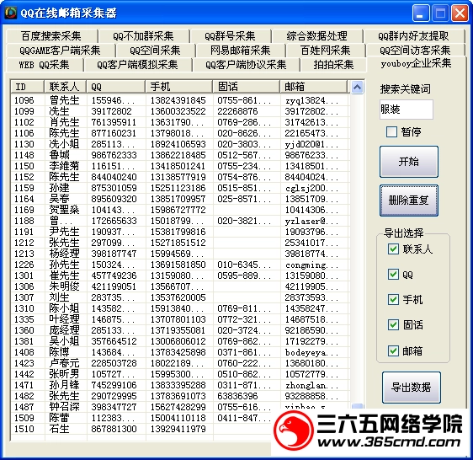Open the QQ群内好友提取 tab
This screenshot has height=460, width=473.
pyautogui.click(x=413, y=36)
